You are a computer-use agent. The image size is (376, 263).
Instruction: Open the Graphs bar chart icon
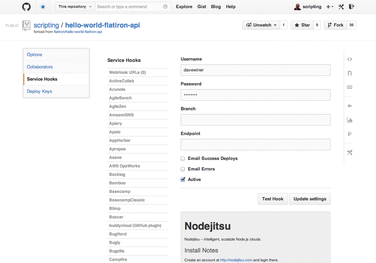pos(350,120)
